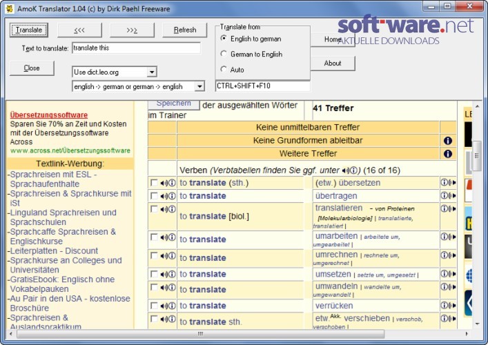Open 'Sprachkurse an Colleges und Universitäten' link
The height and width of the screenshot is (345, 488).
(x=66, y=265)
